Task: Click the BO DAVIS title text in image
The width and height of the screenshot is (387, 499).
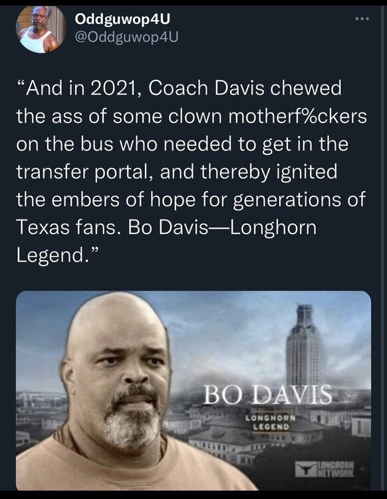Action: tap(267, 395)
